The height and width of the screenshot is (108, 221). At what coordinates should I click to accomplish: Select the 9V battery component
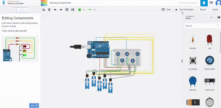(x=193, y=102)
